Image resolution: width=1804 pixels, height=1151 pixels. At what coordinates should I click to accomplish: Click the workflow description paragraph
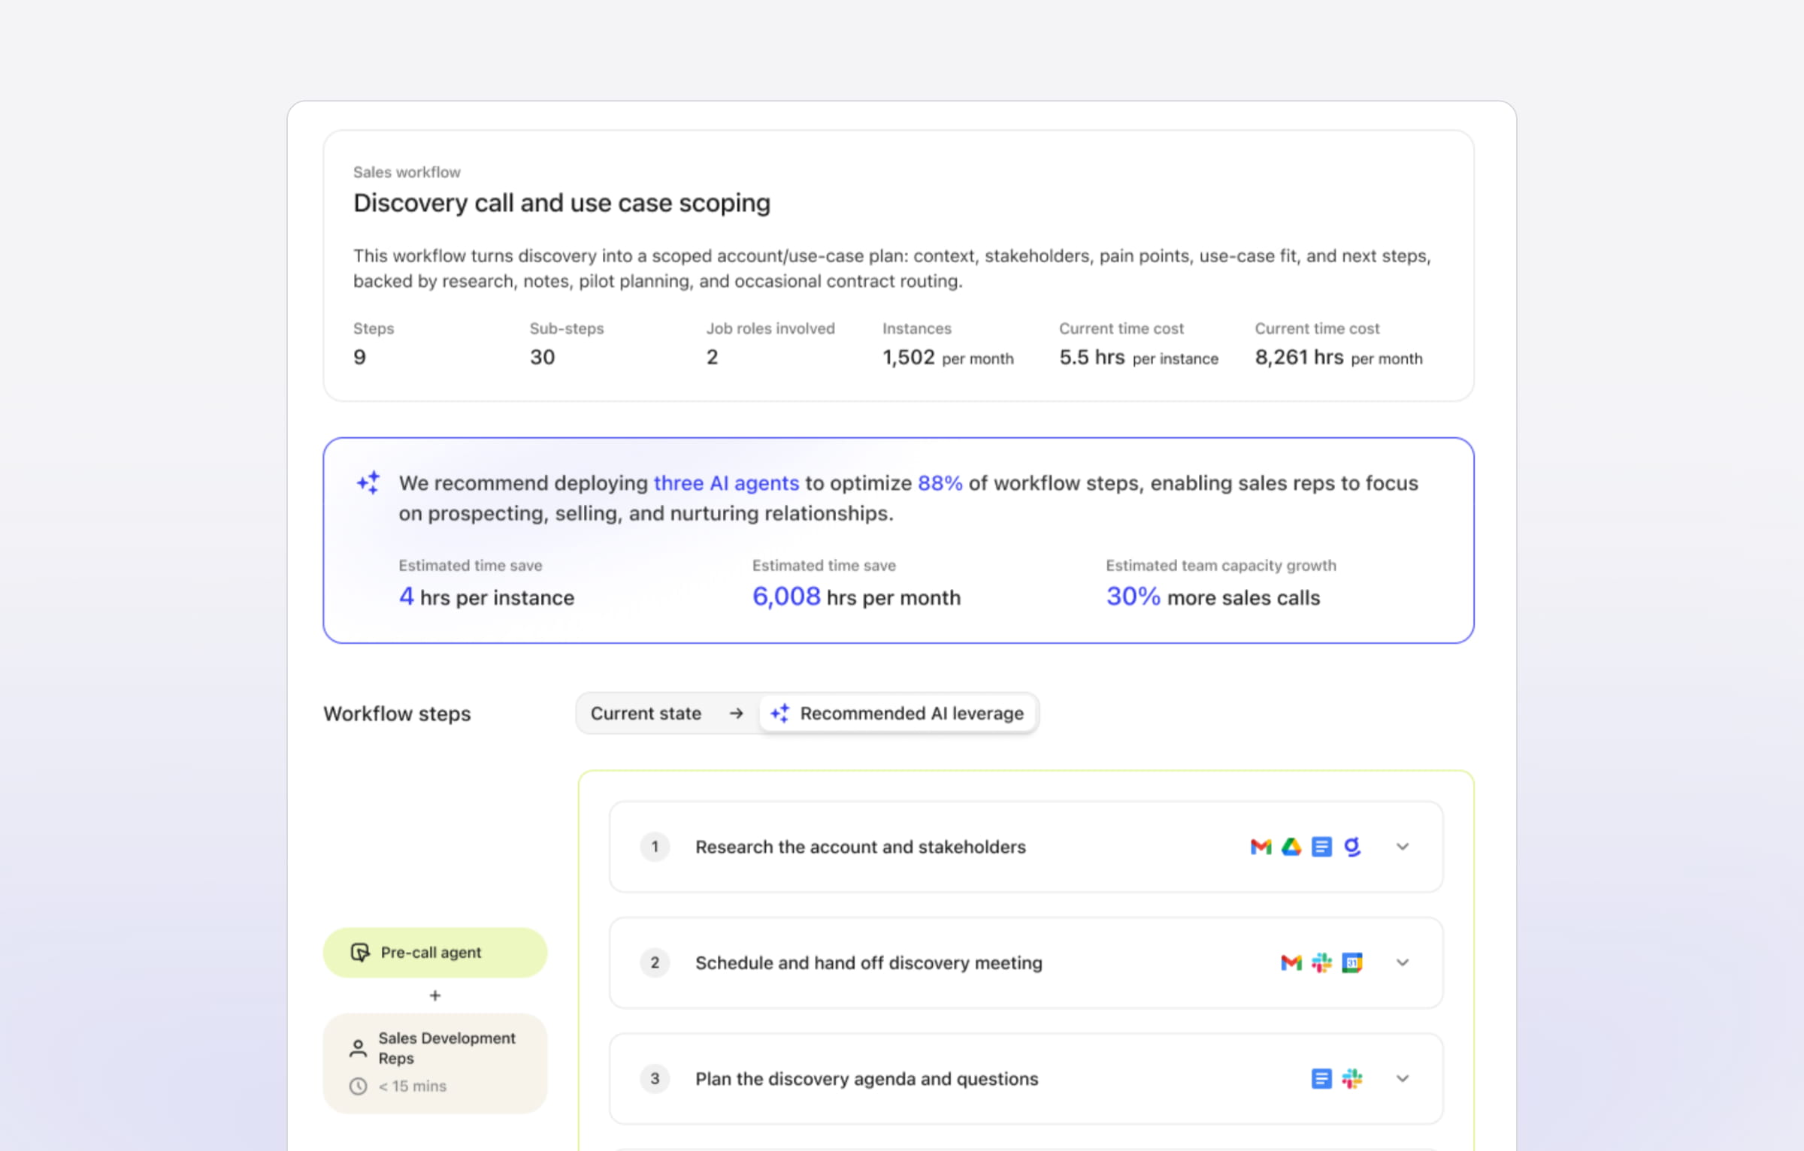(892, 268)
